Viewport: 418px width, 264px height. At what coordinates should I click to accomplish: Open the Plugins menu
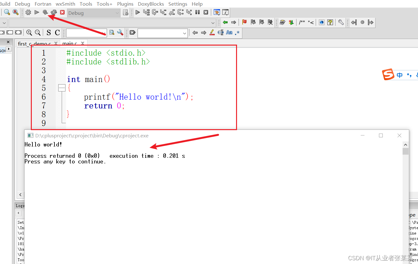click(x=125, y=4)
